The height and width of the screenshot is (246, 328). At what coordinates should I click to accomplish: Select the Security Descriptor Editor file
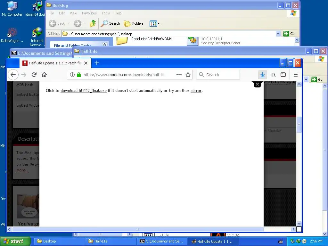[214, 41]
